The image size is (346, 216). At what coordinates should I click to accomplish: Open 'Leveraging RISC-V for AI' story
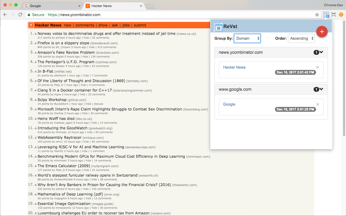coord(81,147)
